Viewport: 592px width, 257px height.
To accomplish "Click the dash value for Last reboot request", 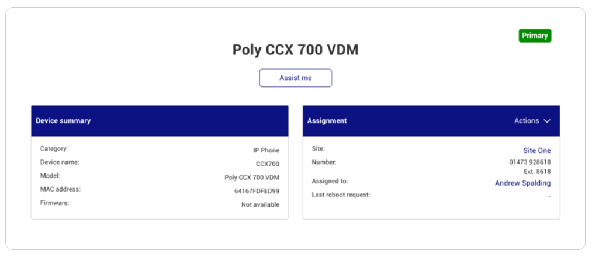I will (x=549, y=197).
